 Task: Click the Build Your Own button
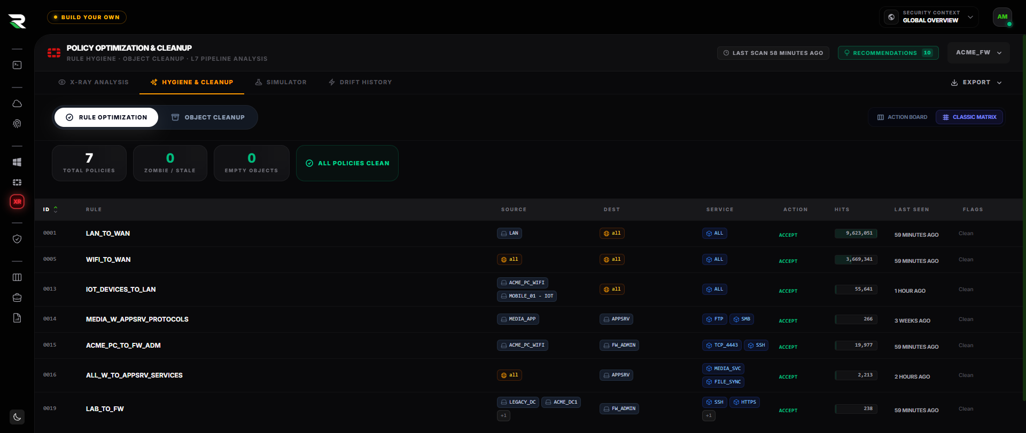87,17
